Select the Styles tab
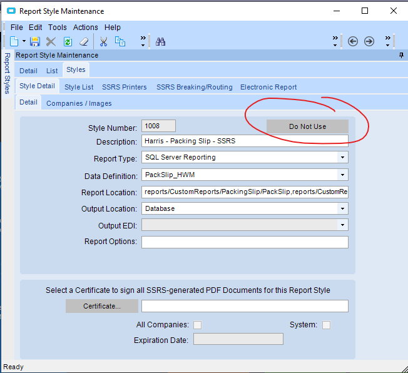This screenshot has width=408, height=373. pos(76,69)
